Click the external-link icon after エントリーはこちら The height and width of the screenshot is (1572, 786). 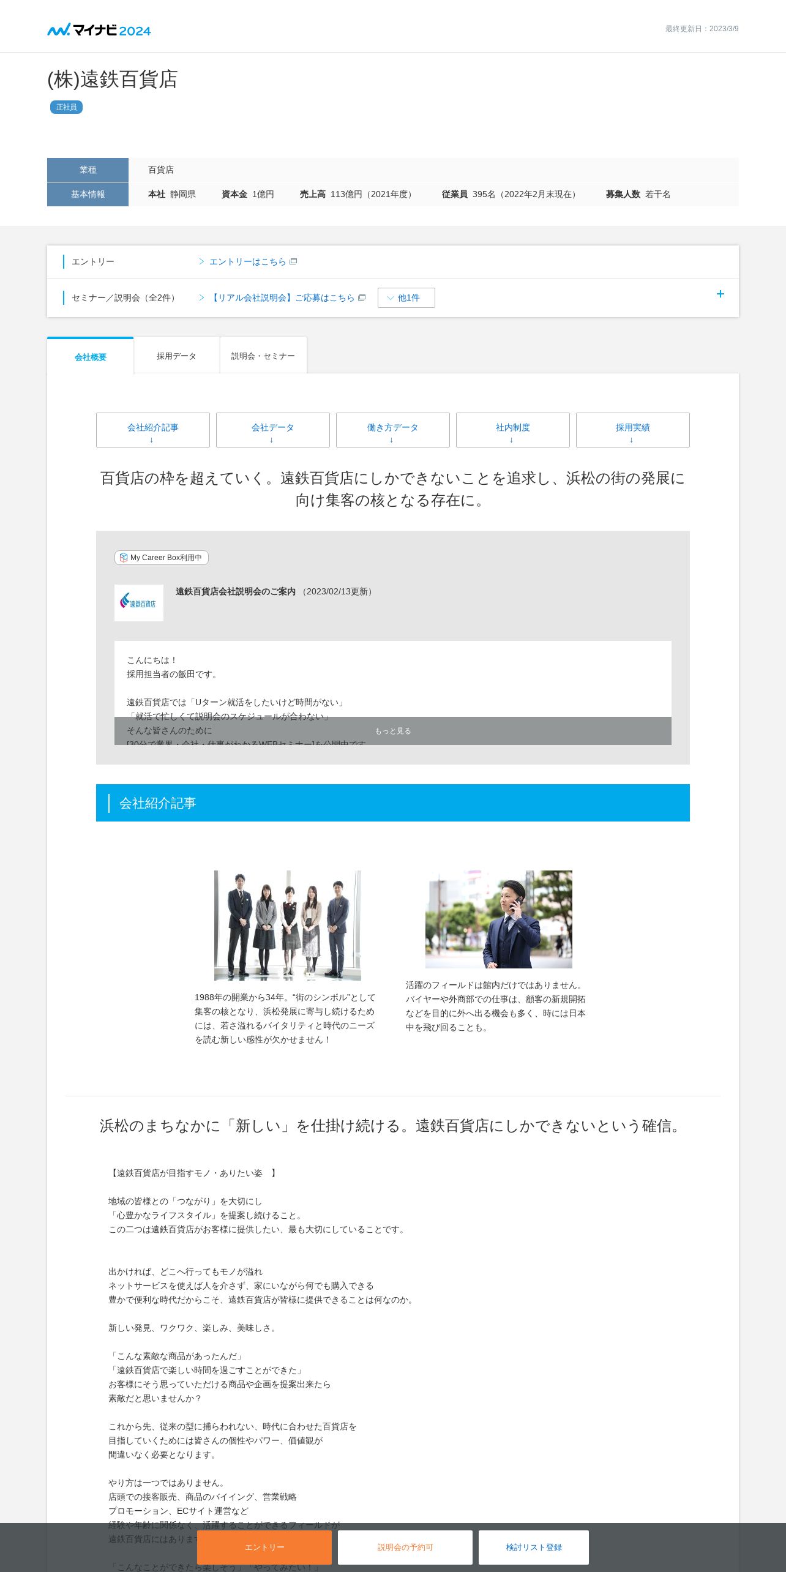tap(293, 262)
